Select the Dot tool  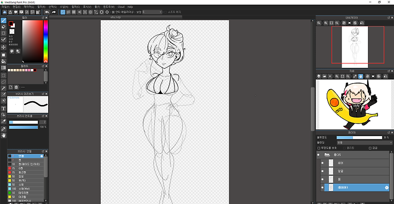[x=3, y=33]
